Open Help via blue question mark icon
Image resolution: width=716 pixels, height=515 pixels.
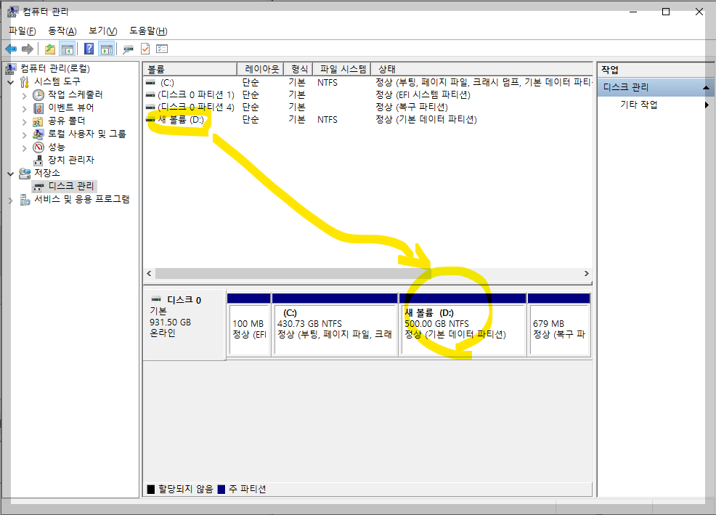[89, 49]
